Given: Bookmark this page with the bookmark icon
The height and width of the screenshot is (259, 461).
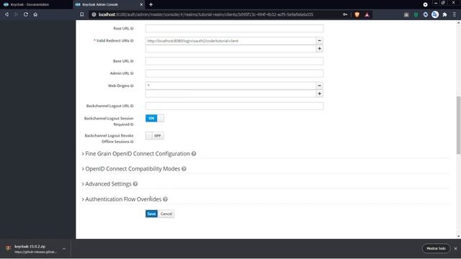Looking at the screenshot, I should tap(81, 14).
